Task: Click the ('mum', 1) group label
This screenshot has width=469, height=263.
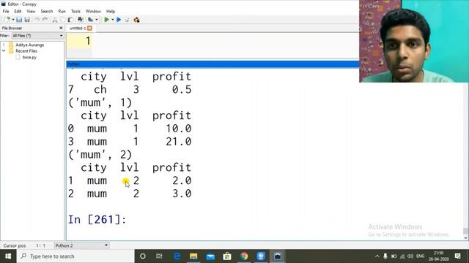Action: pos(100,102)
